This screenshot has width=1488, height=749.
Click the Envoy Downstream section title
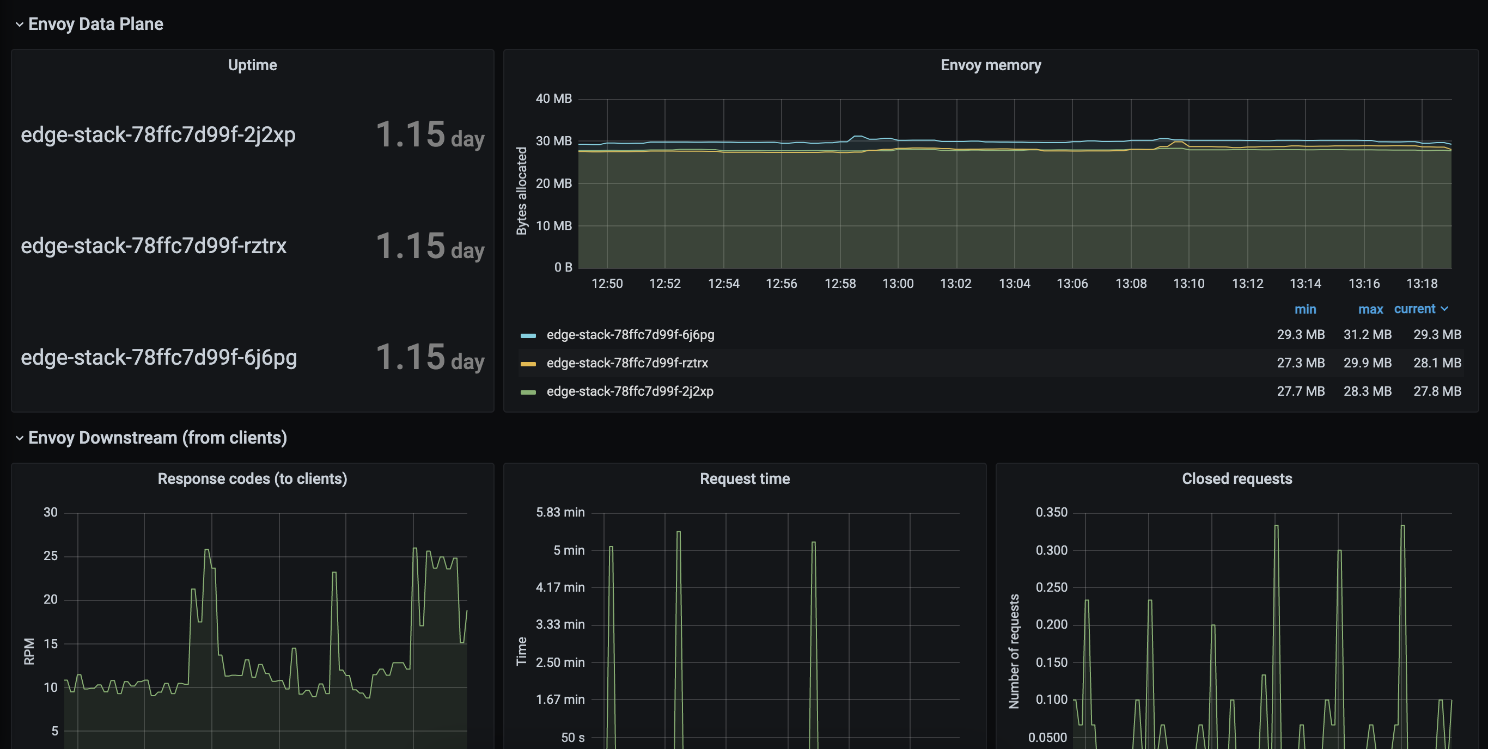pyautogui.click(x=157, y=438)
